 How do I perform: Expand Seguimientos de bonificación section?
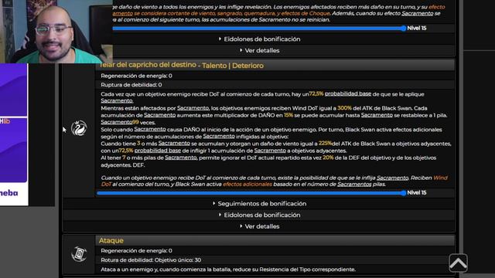click(259, 204)
